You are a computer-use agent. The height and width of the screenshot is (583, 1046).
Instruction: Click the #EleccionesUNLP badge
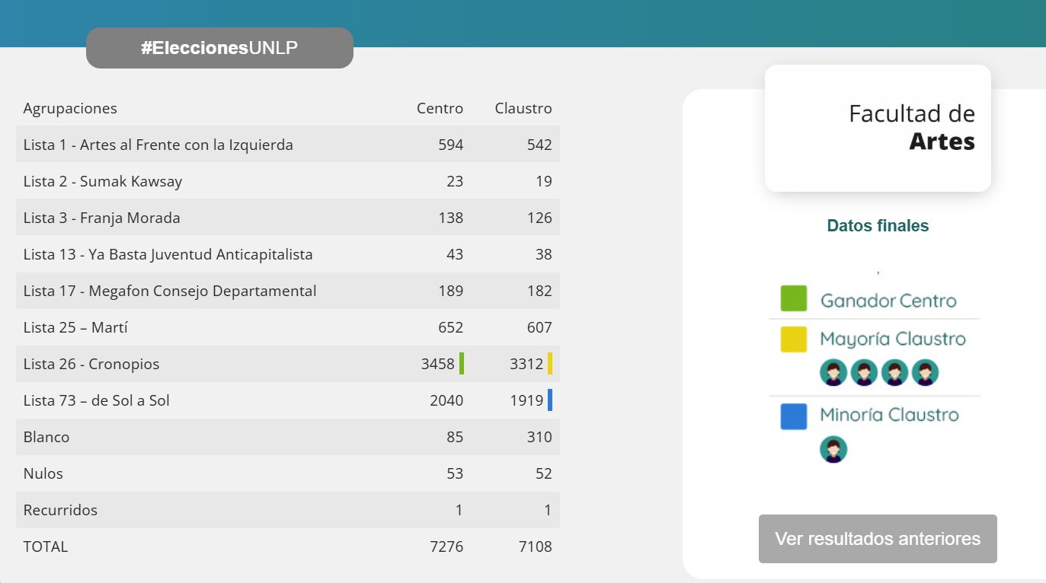coord(219,48)
